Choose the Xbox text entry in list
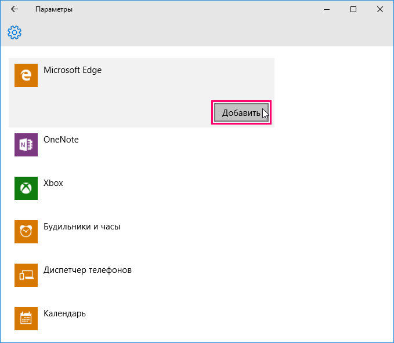394x343 pixels. [53, 183]
